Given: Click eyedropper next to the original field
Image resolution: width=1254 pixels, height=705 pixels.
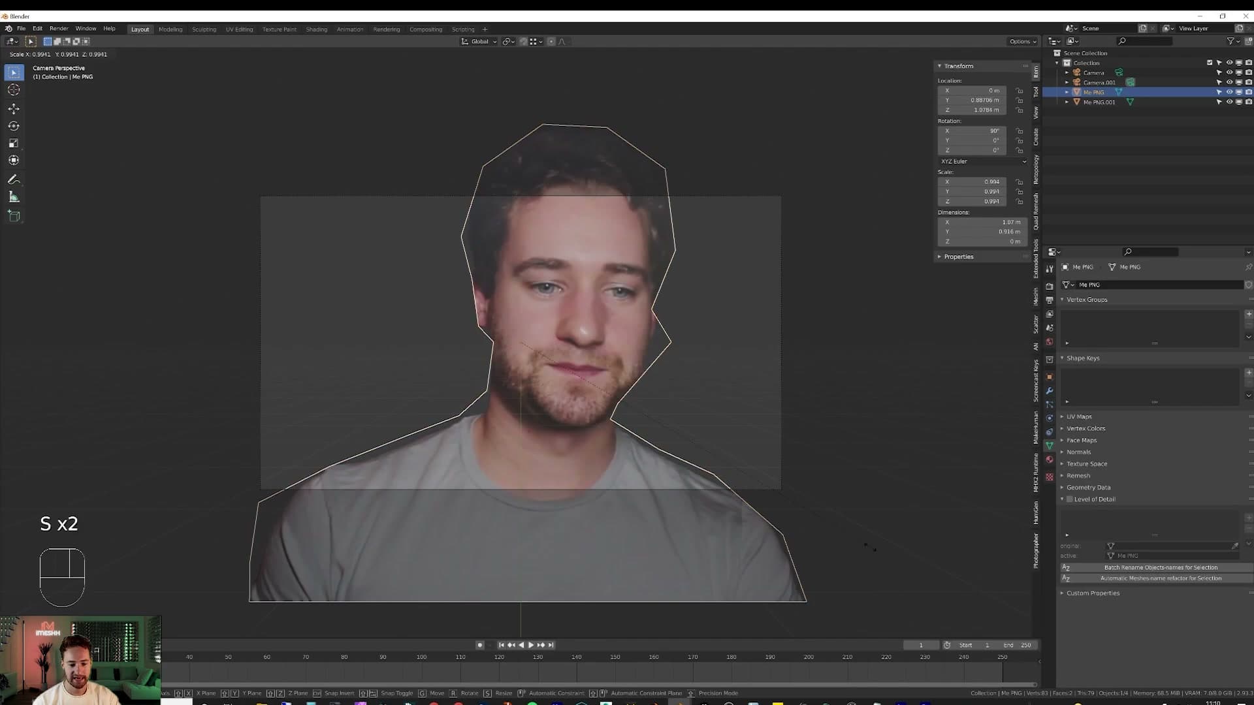Looking at the screenshot, I should pyautogui.click(x=1234, y=546).
